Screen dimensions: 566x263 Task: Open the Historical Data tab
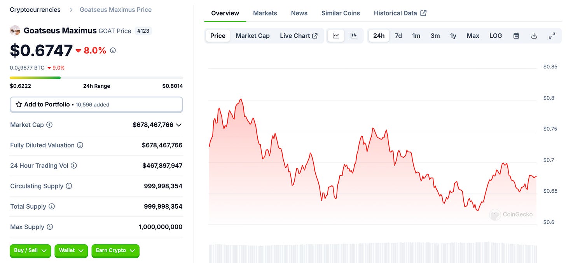pos(400,13)
